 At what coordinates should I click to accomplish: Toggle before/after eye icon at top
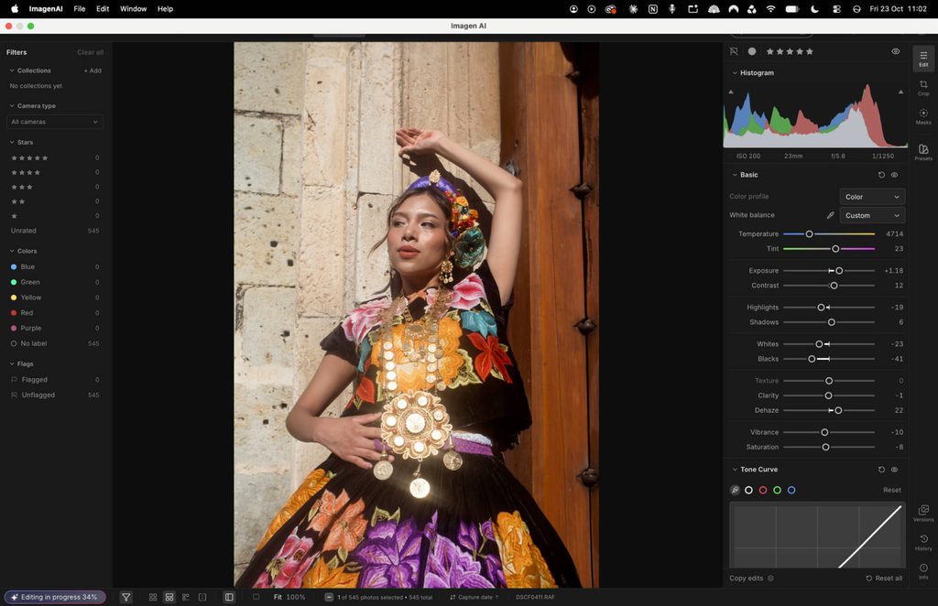click(x=896, y=51)
